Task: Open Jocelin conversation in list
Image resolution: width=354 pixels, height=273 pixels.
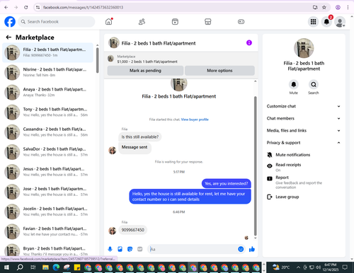Action: coord(47,211)
